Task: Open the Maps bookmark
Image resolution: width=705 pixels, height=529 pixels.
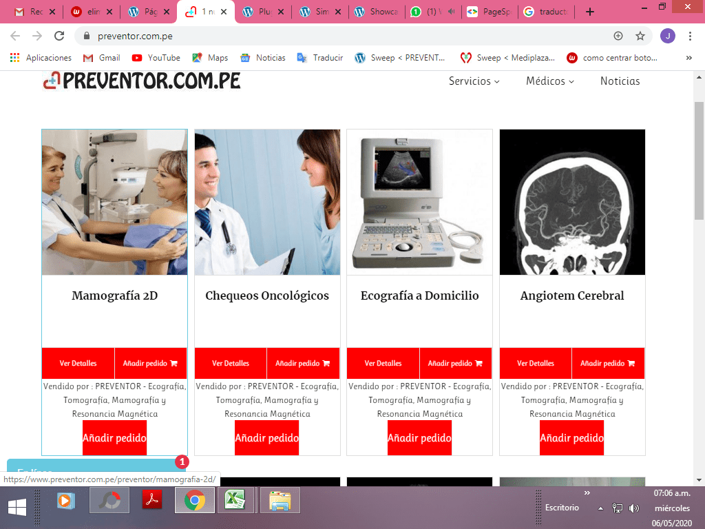Action: click(x=210, y=58)
